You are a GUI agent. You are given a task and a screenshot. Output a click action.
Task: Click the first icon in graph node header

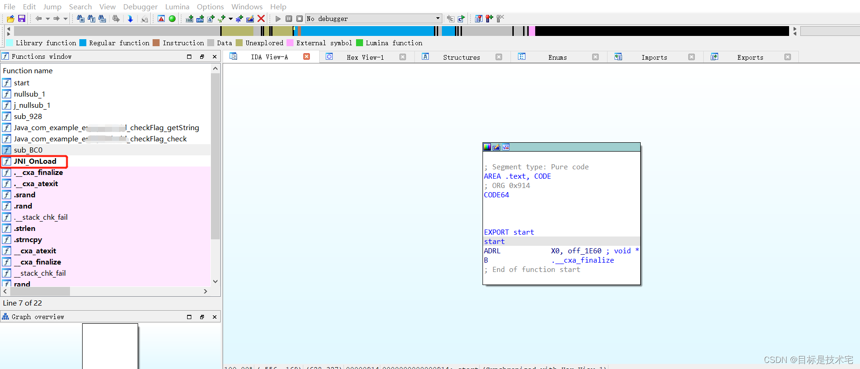487,147
